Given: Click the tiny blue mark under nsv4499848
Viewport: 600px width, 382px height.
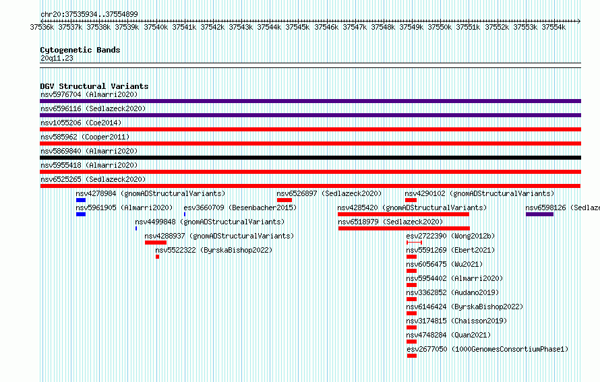Looking at the screenshot, I should (136, 228).
